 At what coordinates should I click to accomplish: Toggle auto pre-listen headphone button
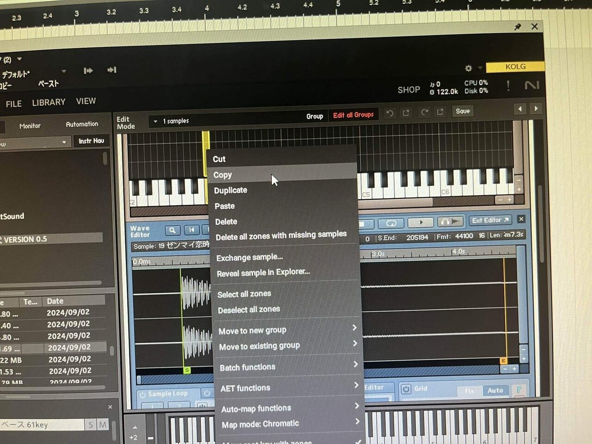click(x=450, y=222)
